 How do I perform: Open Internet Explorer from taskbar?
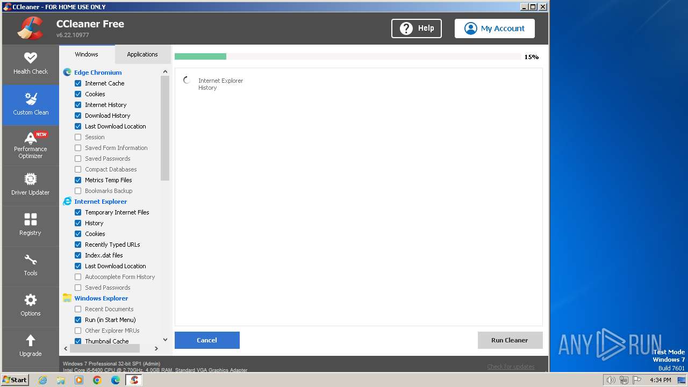[42, 380]
